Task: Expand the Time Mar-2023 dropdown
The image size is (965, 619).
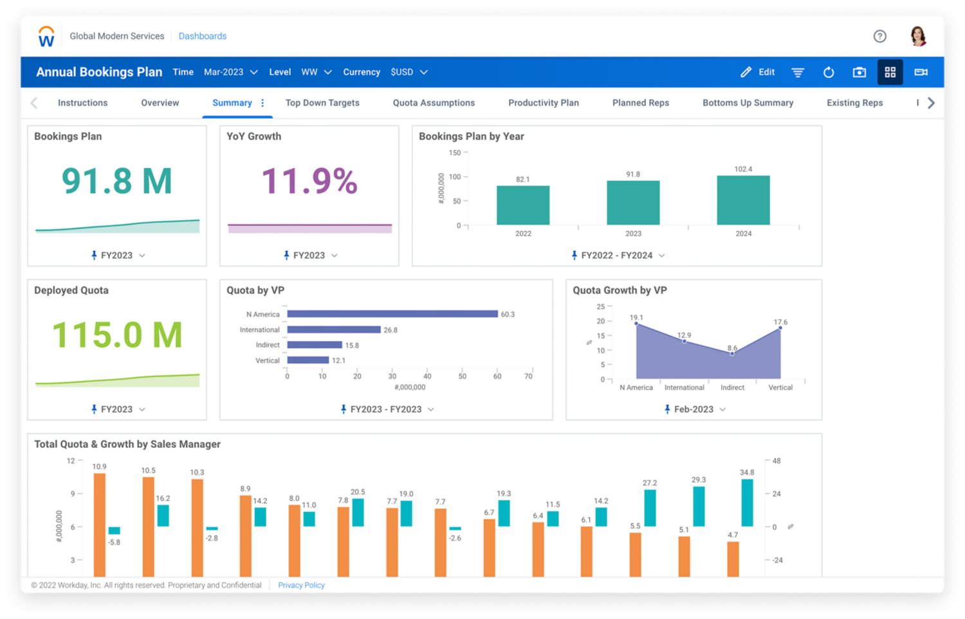Action: 230,73
